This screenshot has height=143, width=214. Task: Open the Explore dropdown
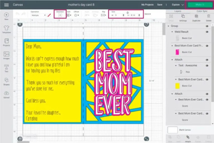(178, 5)
